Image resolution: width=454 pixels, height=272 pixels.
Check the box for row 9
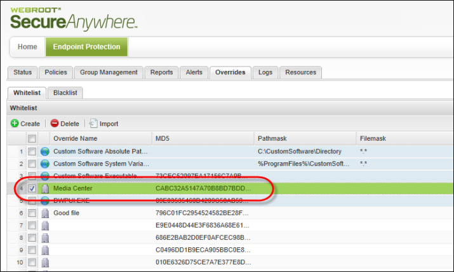pyautogui.click(x=32, y=250)
